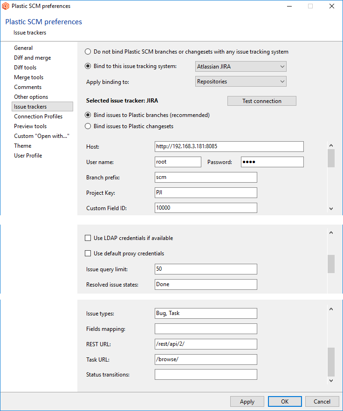
Task: Click scroll-down arrow beside Status transitions field
Action: (x=331, y=381)
